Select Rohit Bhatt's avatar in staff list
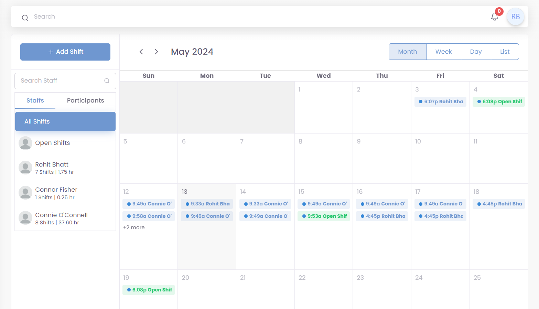Viewport: 539px width, 309px height. point(25,168)
